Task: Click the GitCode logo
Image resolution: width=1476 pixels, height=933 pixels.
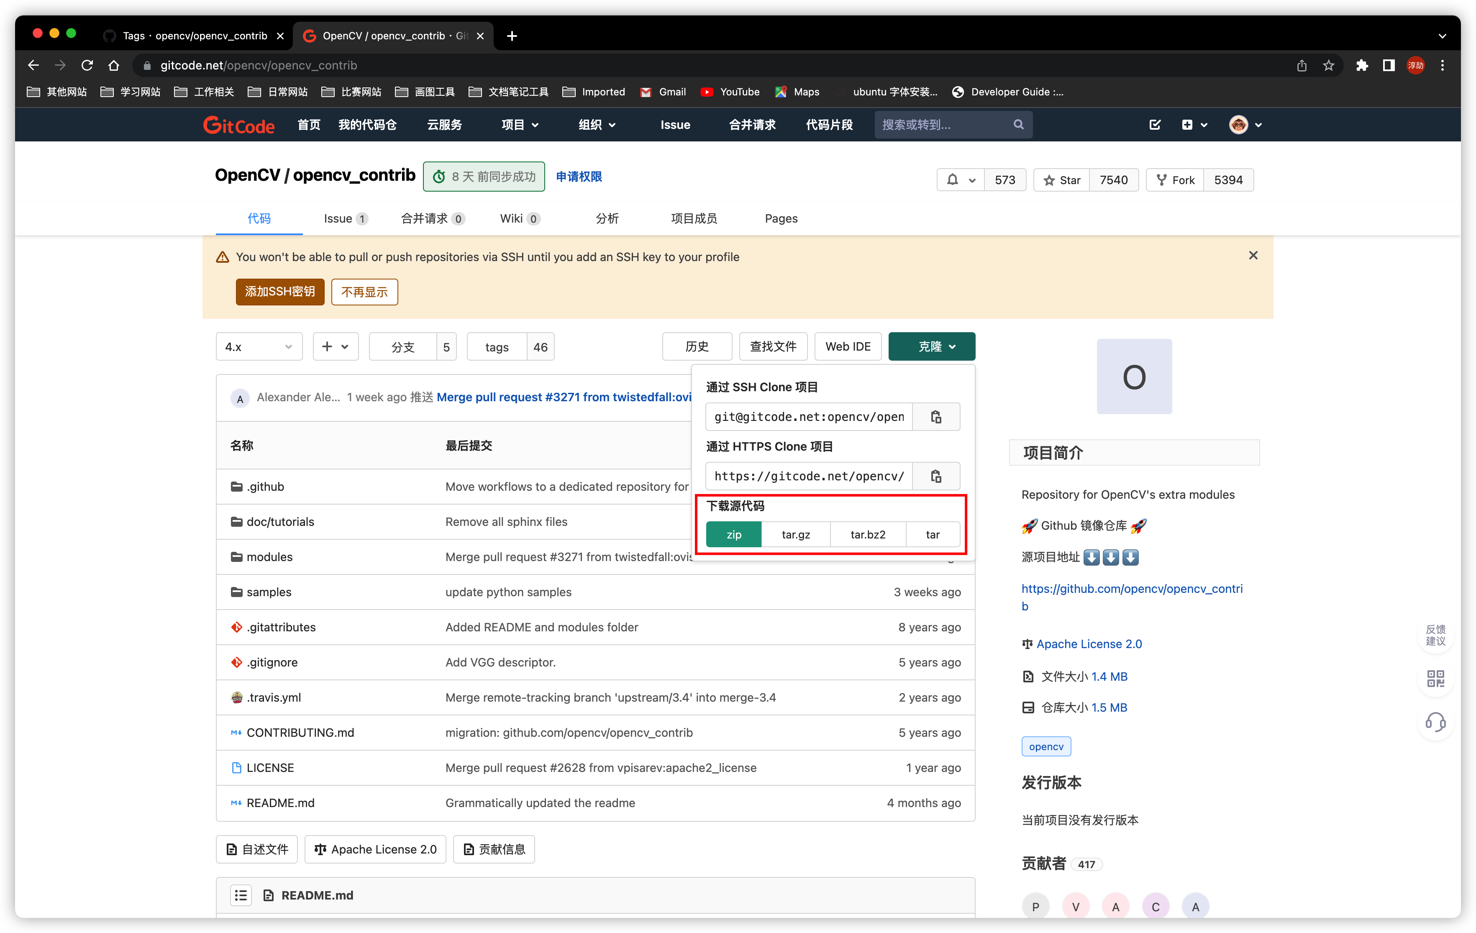Action: pos(238,125)
